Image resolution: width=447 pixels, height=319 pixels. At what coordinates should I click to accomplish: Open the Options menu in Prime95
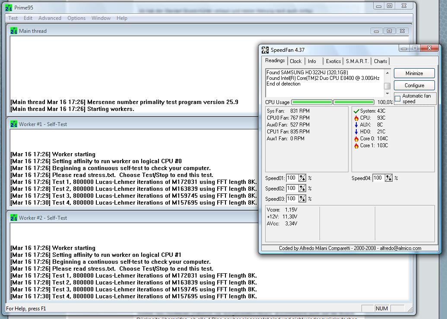[76, 18]
